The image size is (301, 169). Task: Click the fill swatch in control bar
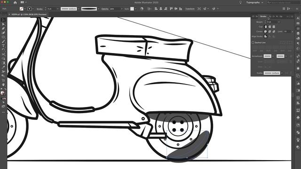point(22,9)
